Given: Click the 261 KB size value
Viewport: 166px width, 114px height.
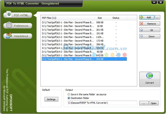Looking at the screenshot, I should click(100, 30).
